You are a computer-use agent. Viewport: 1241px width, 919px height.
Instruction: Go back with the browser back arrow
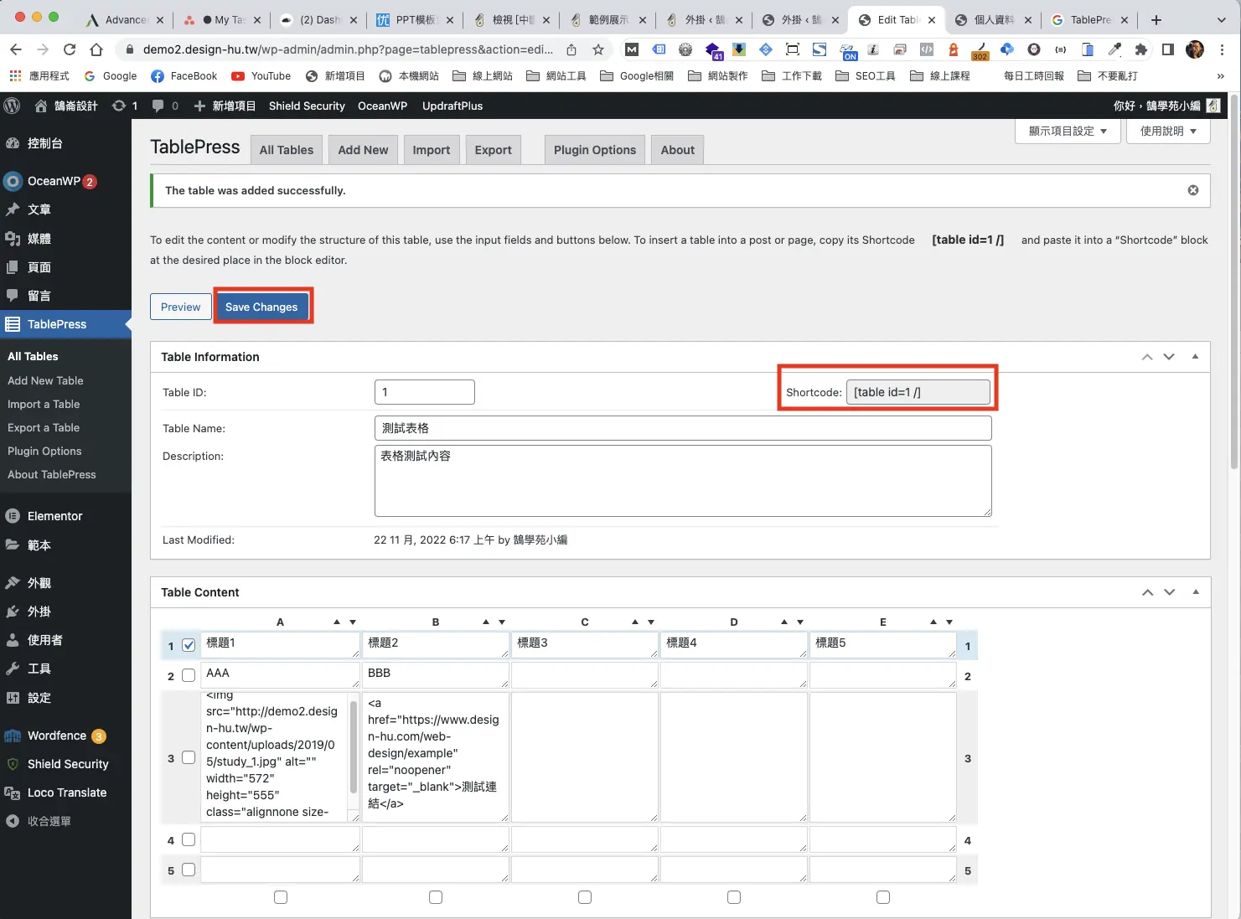16,49
